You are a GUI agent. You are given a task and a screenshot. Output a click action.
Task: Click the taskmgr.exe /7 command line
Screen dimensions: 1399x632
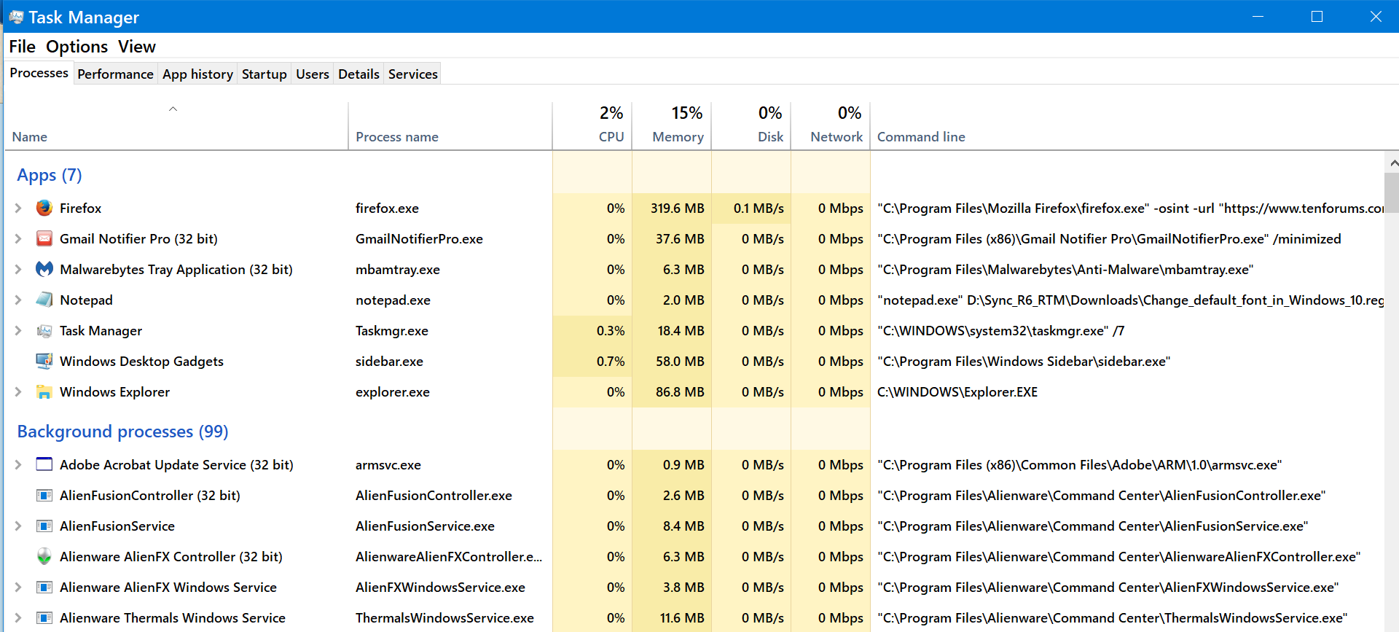[x=1000, y=331]
